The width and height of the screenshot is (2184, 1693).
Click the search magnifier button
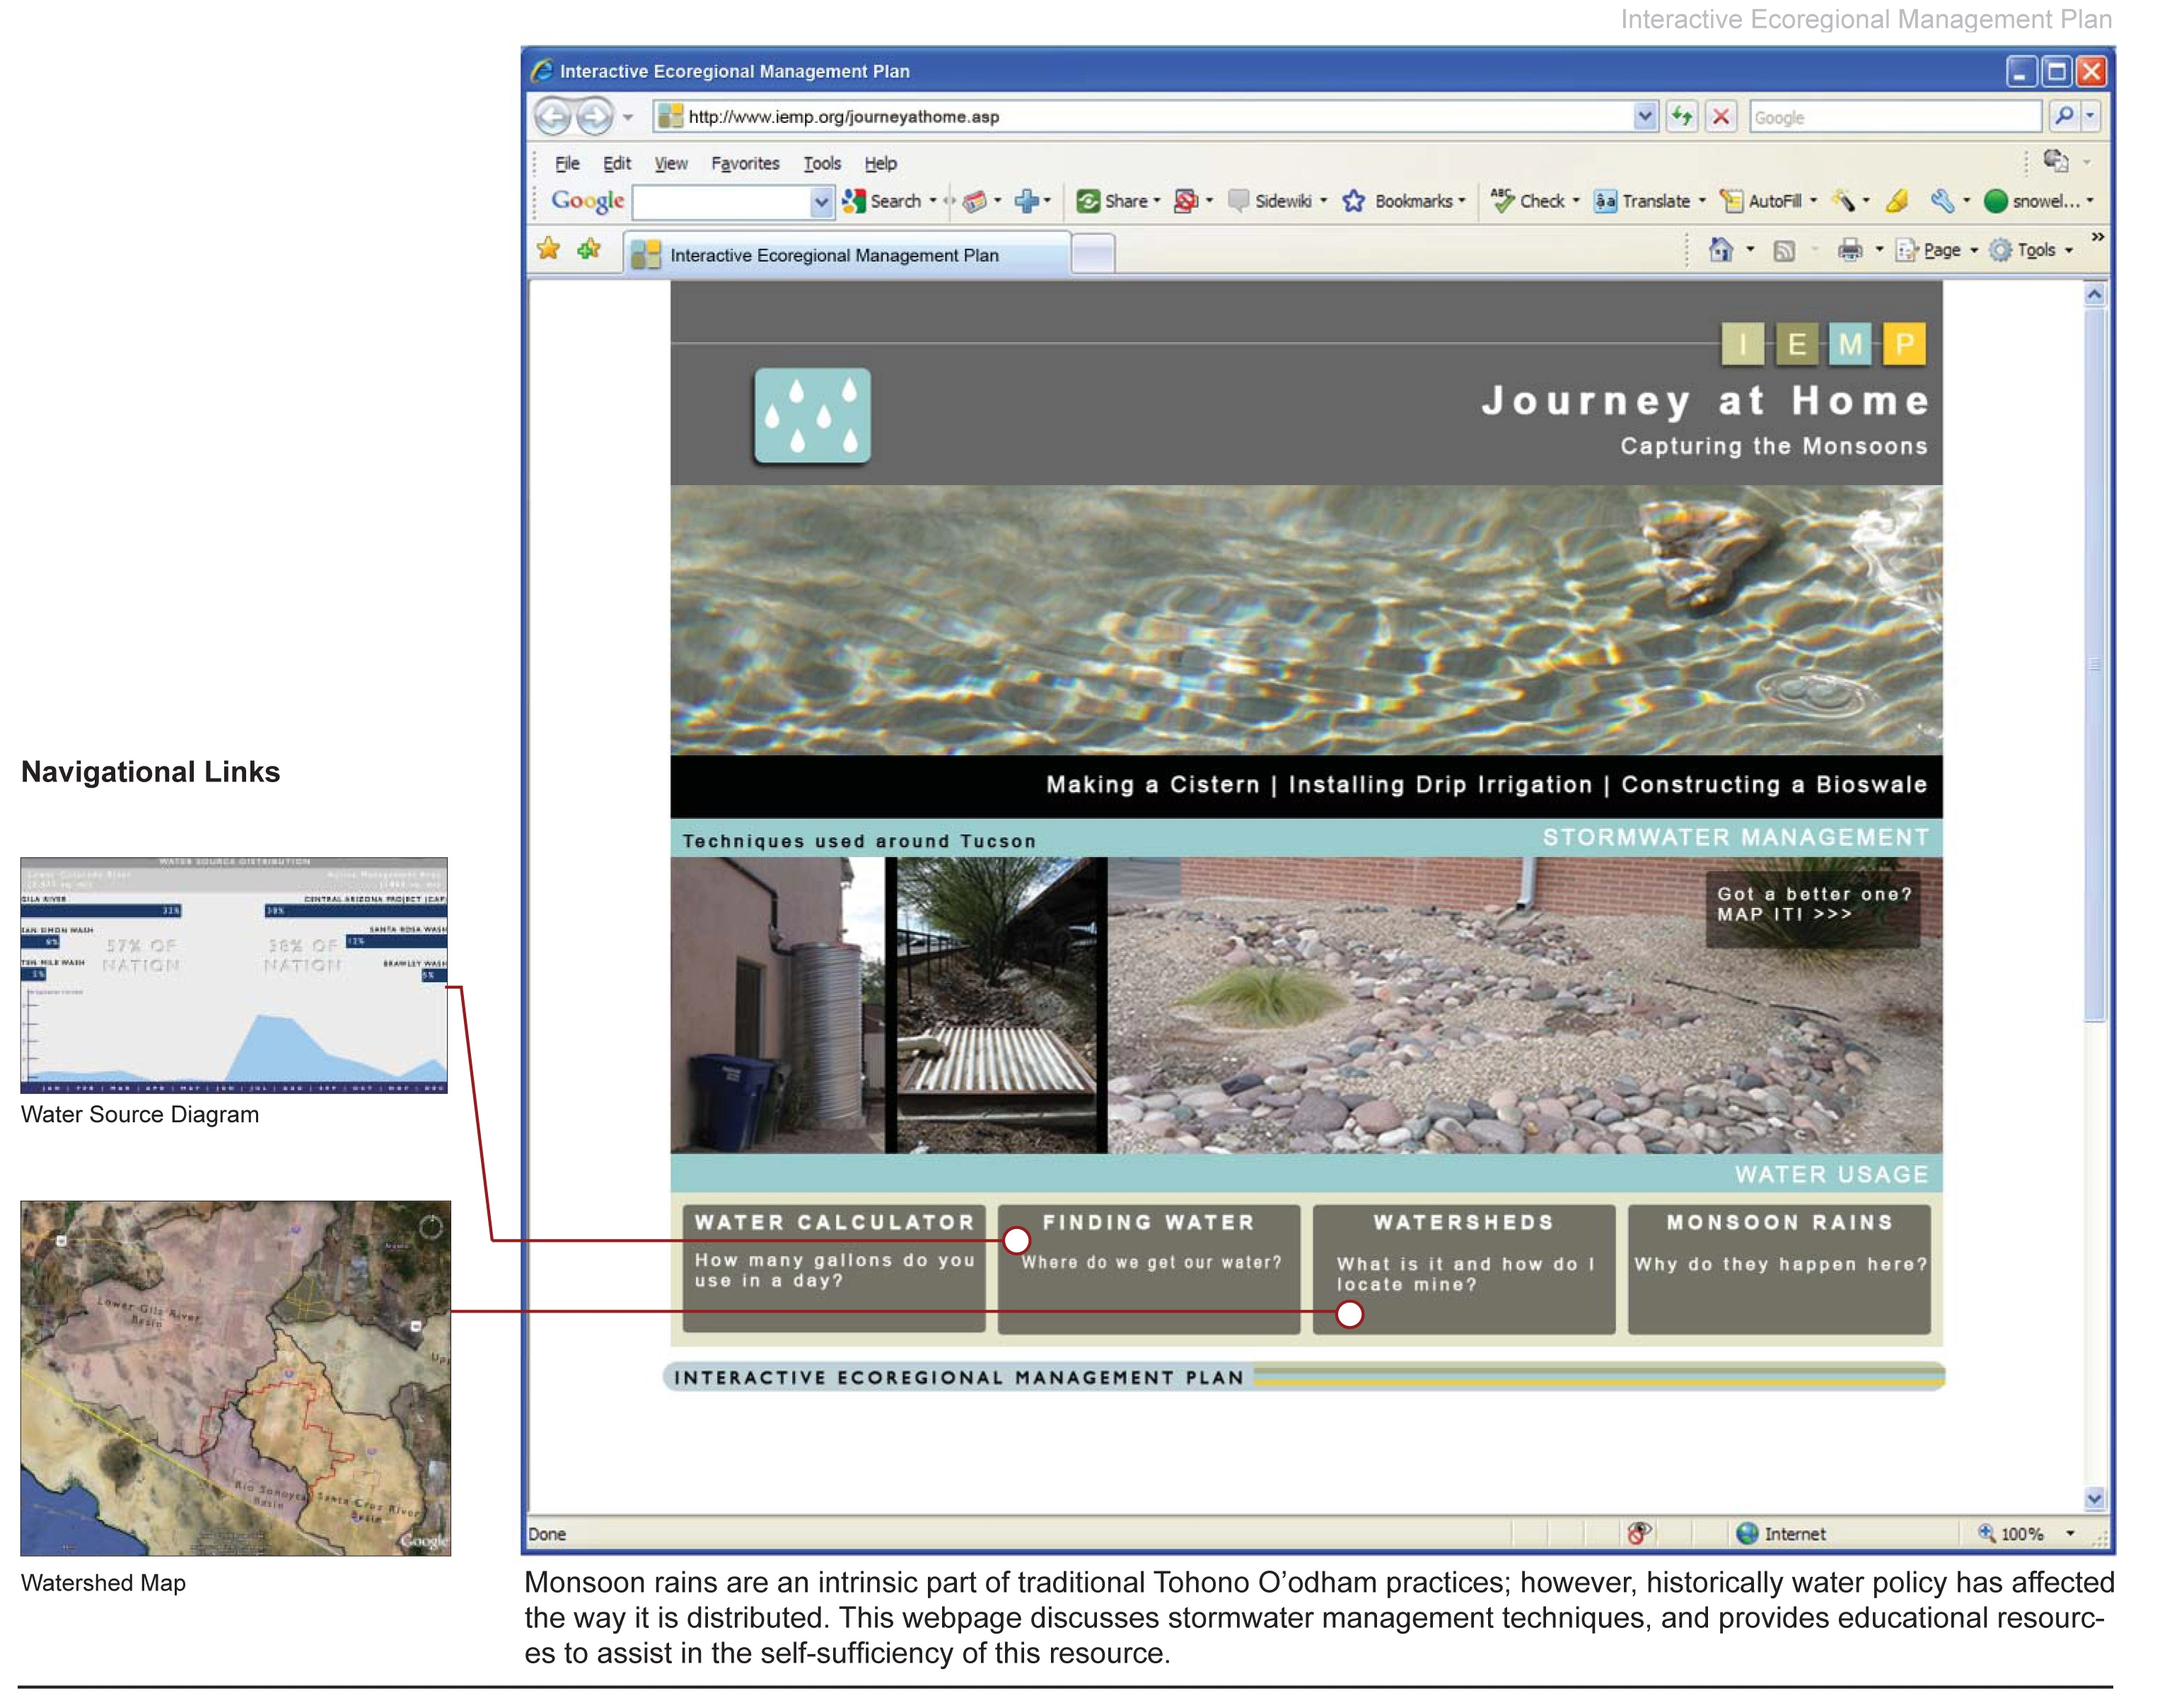[2063, 117]
